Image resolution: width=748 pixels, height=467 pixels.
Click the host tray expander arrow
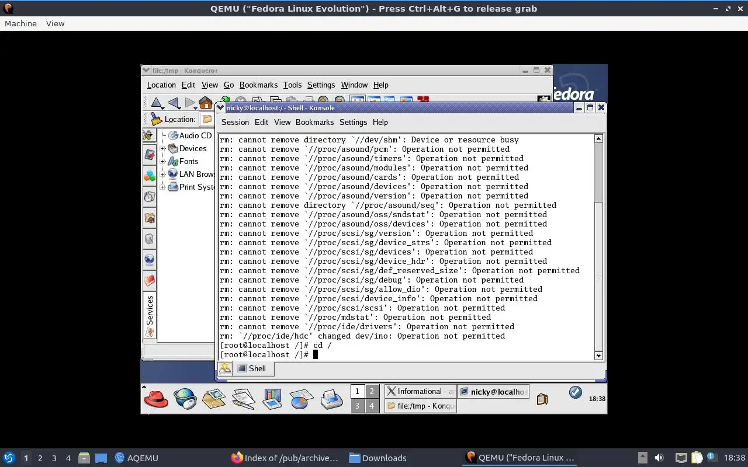tap(642, 458)
